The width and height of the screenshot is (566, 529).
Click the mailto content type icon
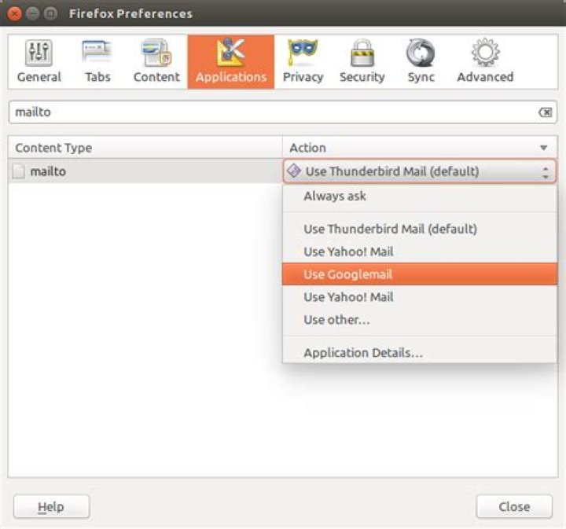click(x=18, y=171)
